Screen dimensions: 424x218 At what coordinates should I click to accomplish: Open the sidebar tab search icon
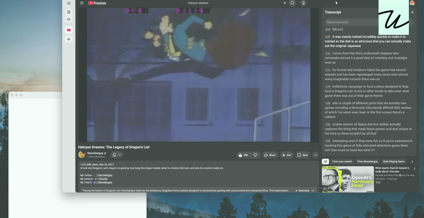[69, 19]
